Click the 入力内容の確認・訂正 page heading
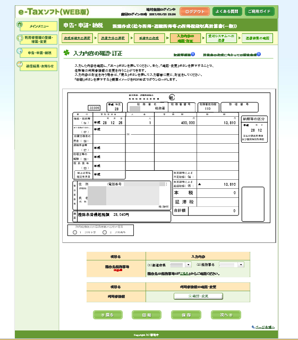Image resolution: width=298 pixels, height=340 pixels. point(98,54)
